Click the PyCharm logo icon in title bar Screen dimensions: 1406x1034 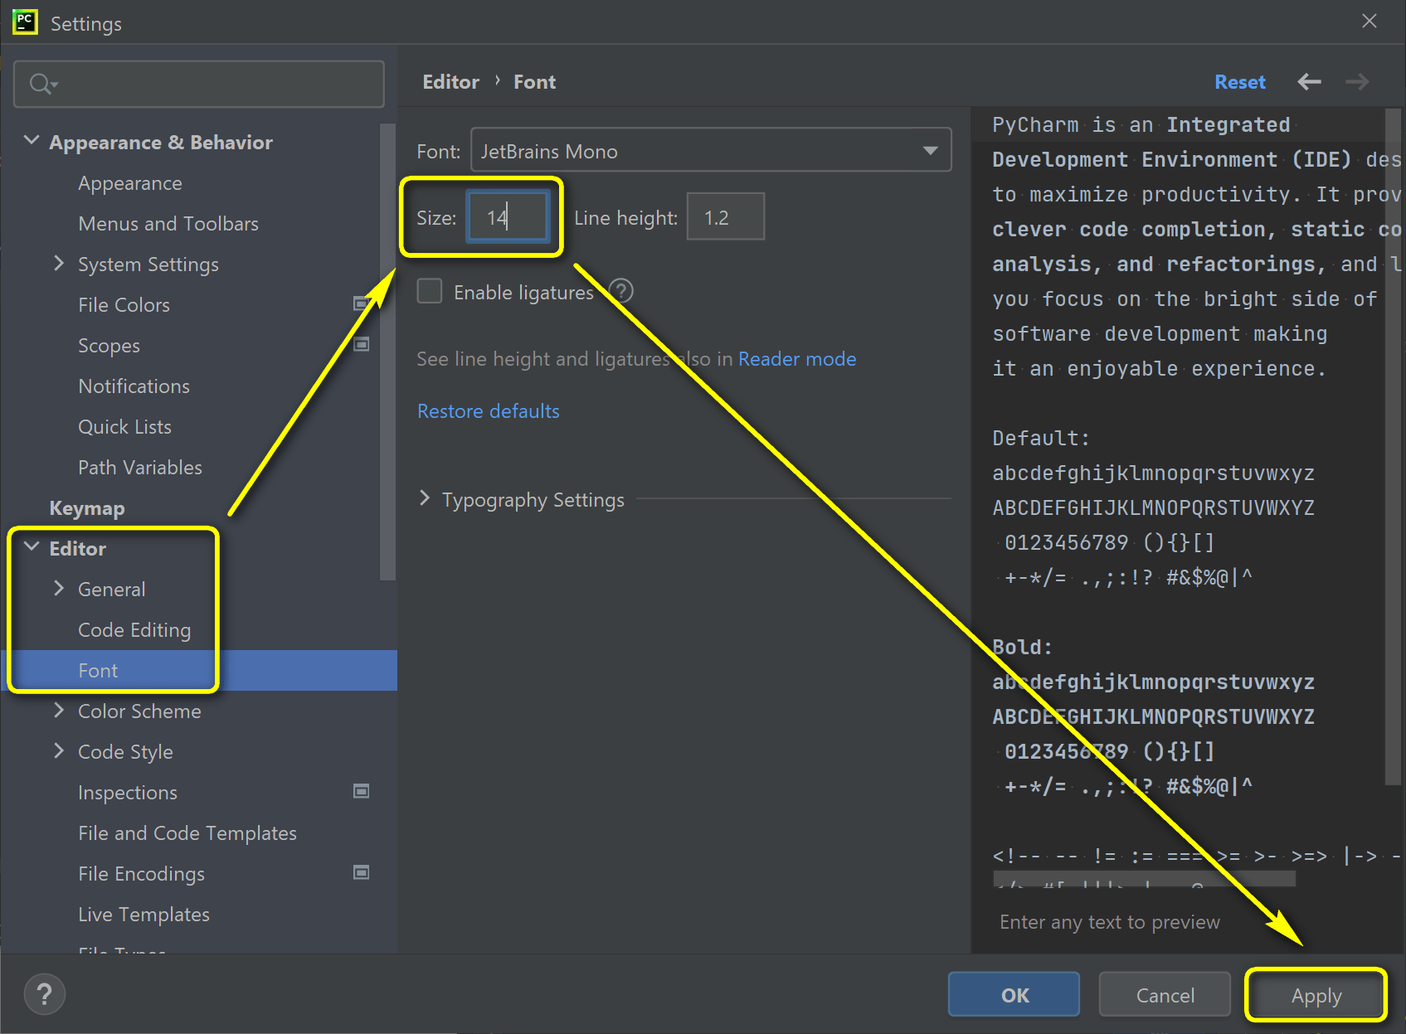coord(26,22)
